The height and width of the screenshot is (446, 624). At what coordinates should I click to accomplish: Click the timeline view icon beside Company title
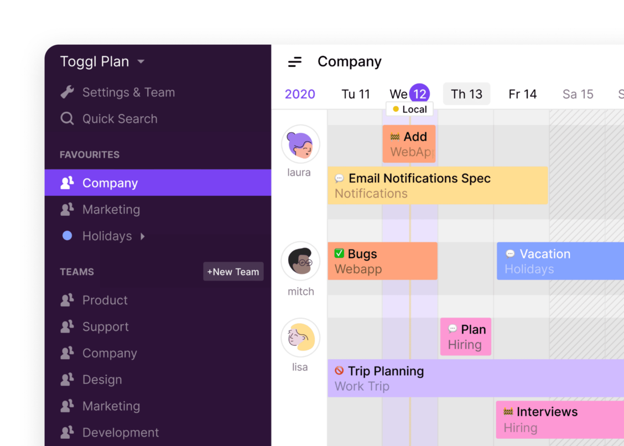pyautogui.click(x=295, y=61)
